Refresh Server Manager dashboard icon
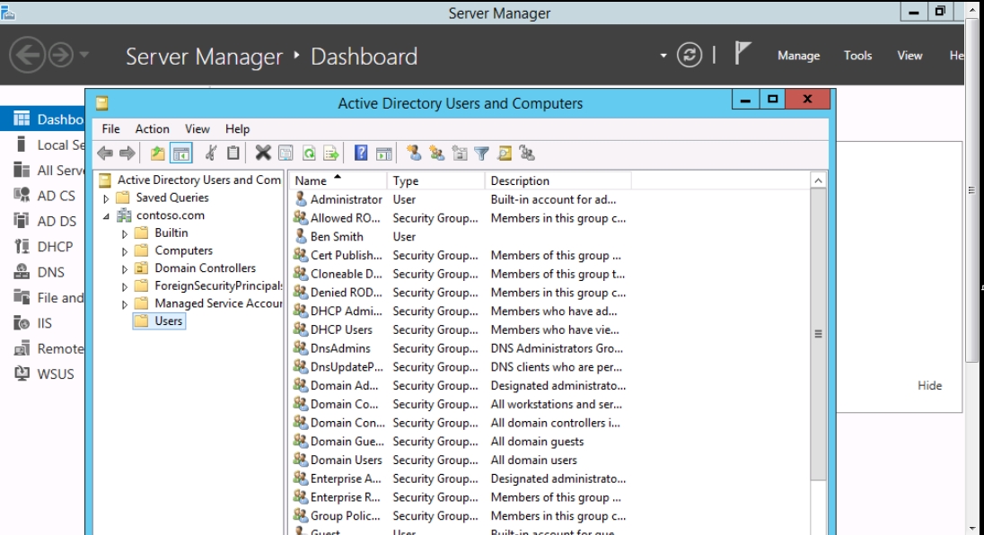Screen dimensions: 984x535 coord(689,55)
